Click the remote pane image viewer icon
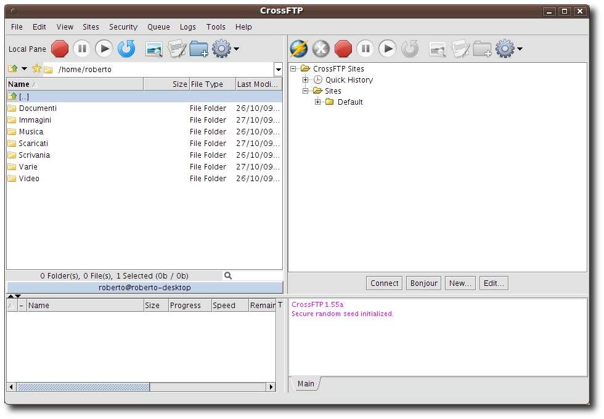 click(x=438, y=49)
